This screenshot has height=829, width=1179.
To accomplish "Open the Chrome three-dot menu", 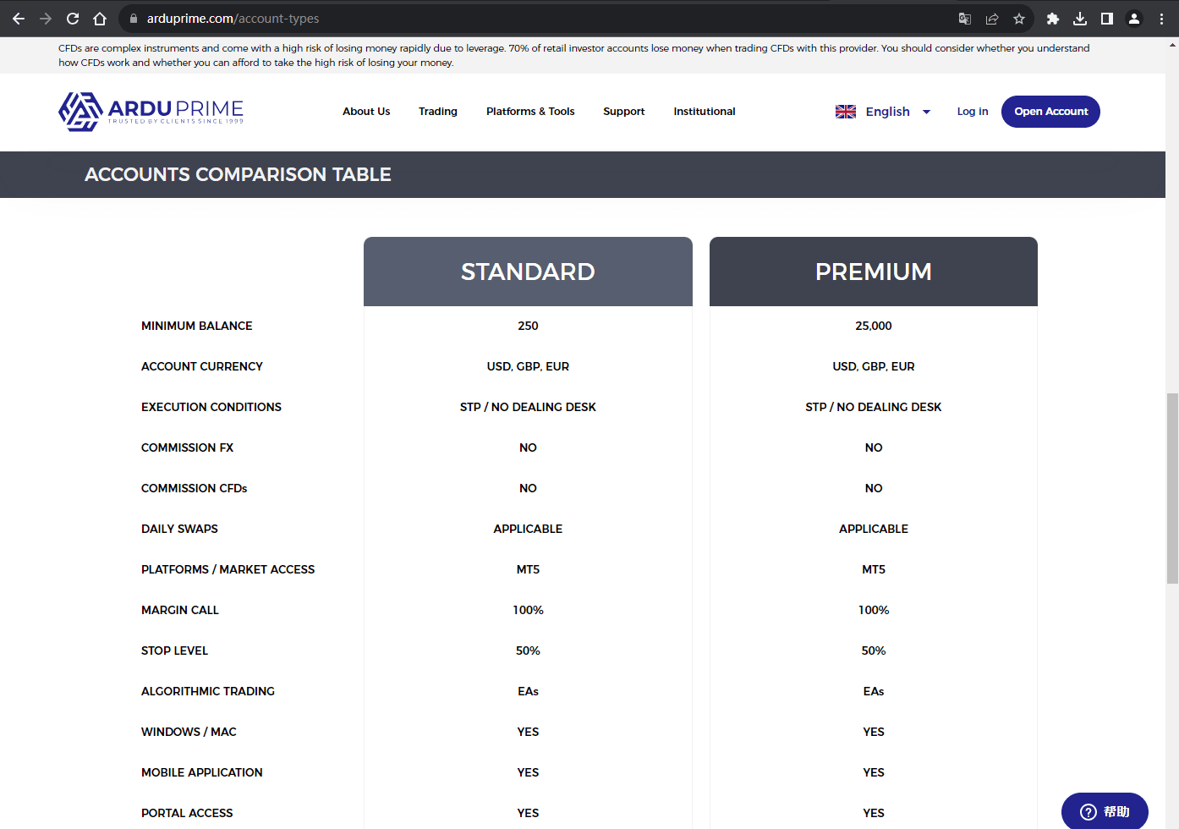I will (x=1161, y=19).
